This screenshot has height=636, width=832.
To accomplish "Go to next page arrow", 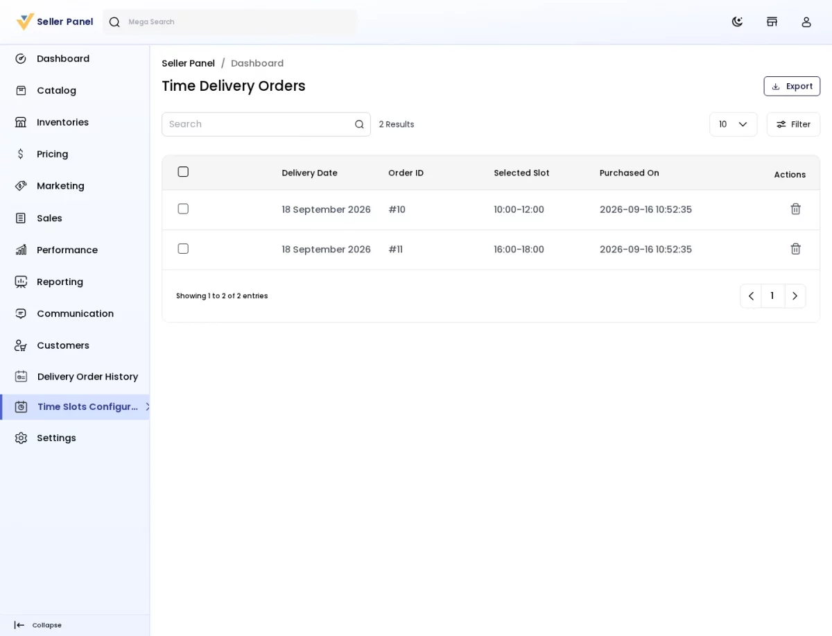I will (795, 296).
